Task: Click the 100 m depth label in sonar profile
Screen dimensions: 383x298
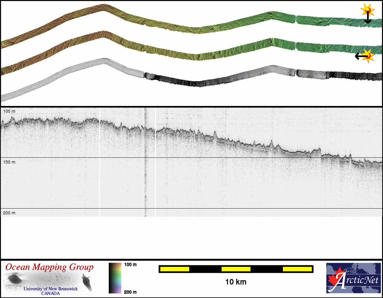Action: tap(9, 111)
